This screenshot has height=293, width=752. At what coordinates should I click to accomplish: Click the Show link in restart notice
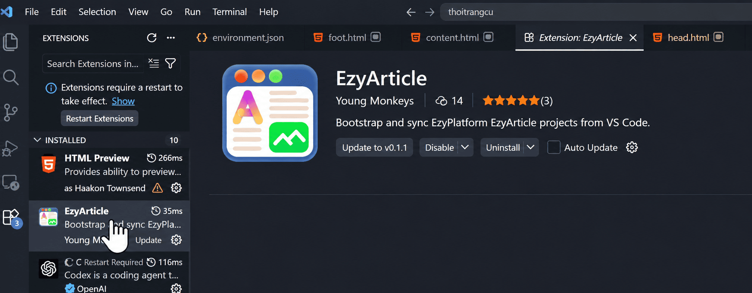point(123,101)
